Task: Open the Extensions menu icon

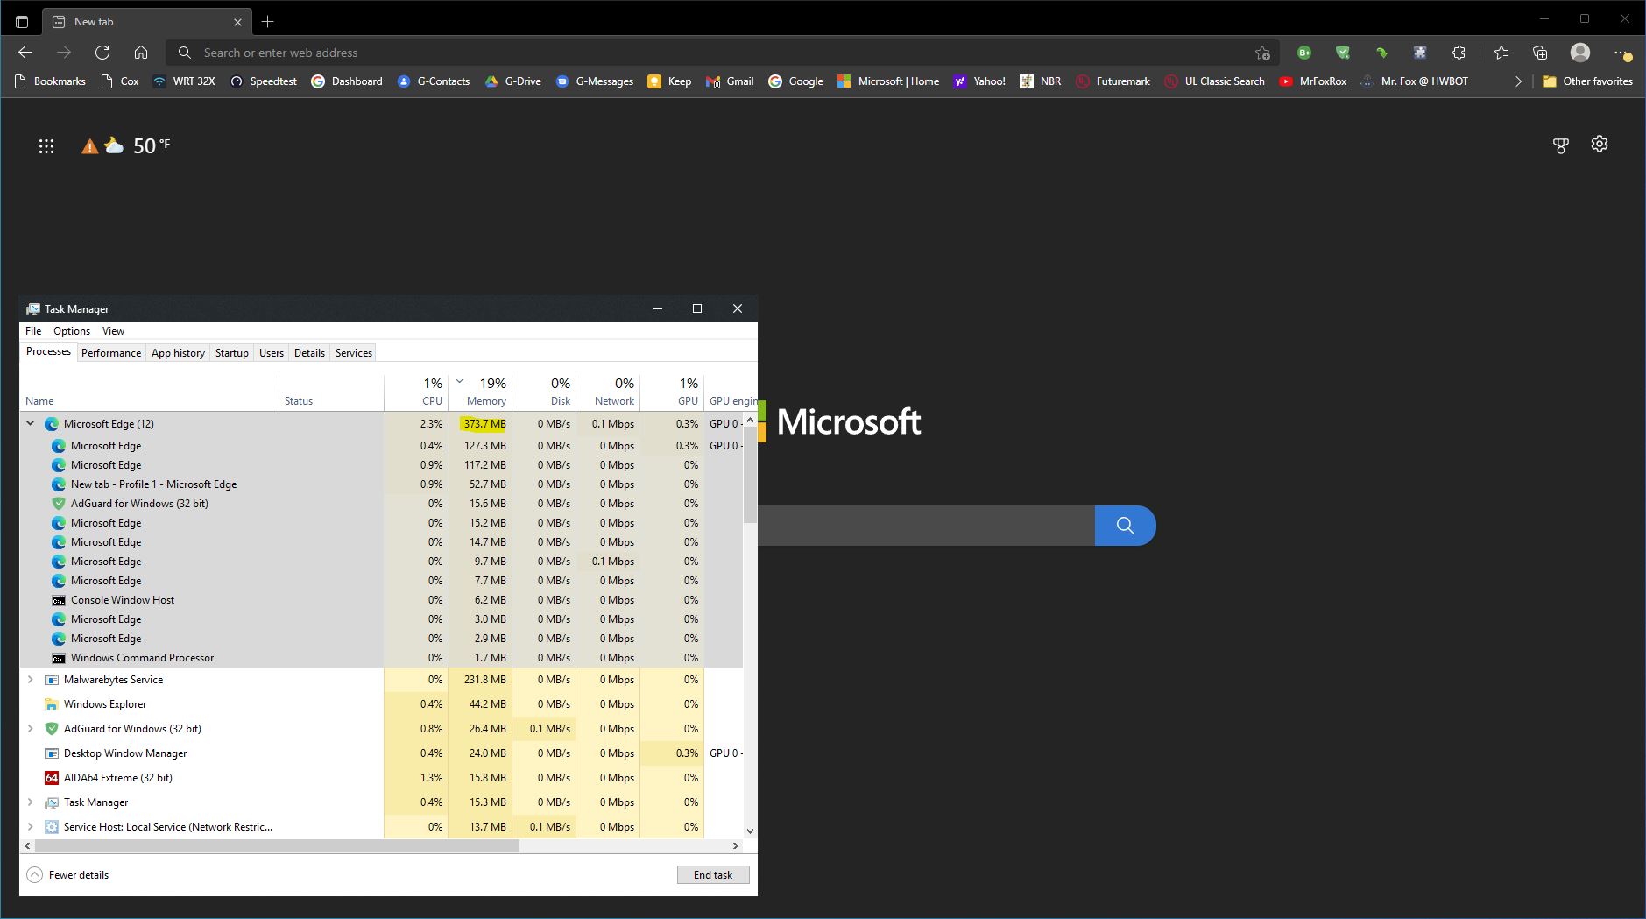Action: [x=1459, y=53]
